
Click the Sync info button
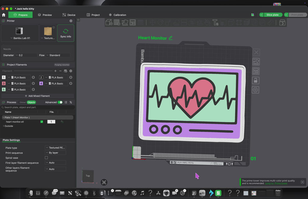pos(66,33)
